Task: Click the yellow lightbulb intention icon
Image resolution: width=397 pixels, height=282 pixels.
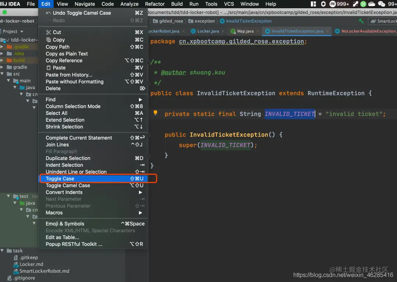Action: [x=155, y=113]
